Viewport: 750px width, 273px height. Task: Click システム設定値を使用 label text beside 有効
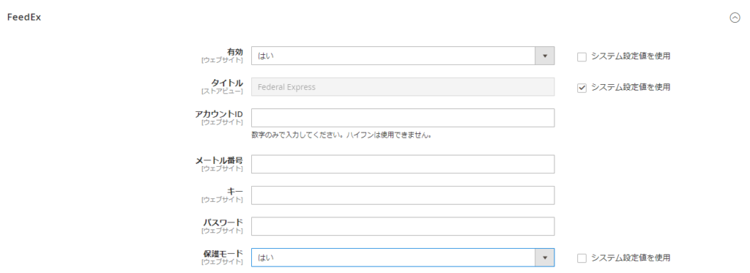tap(631, 56)
